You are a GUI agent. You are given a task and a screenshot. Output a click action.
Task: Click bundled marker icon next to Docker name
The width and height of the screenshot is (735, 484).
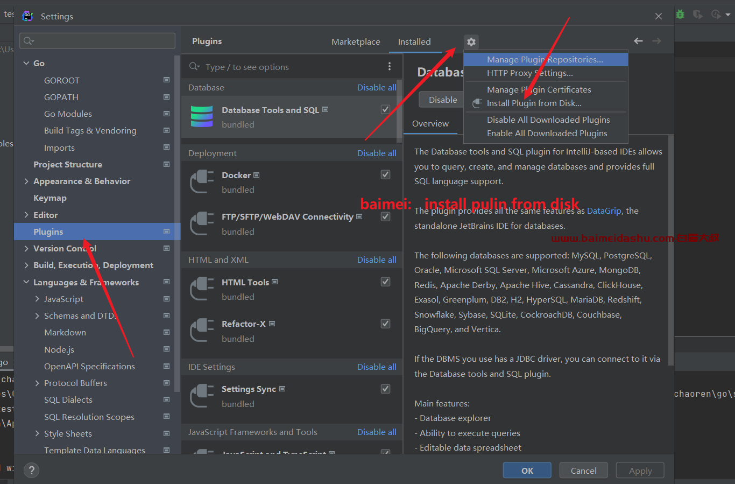coord(256,175)
